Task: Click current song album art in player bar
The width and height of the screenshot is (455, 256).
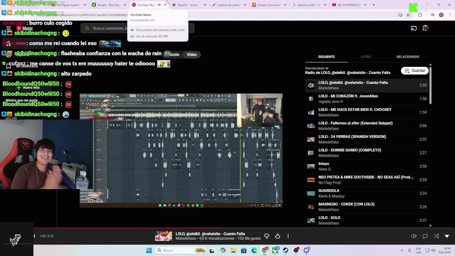Action: point(163,236)
